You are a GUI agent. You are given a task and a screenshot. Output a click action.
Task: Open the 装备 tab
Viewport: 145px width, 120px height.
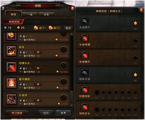[46, 15]
